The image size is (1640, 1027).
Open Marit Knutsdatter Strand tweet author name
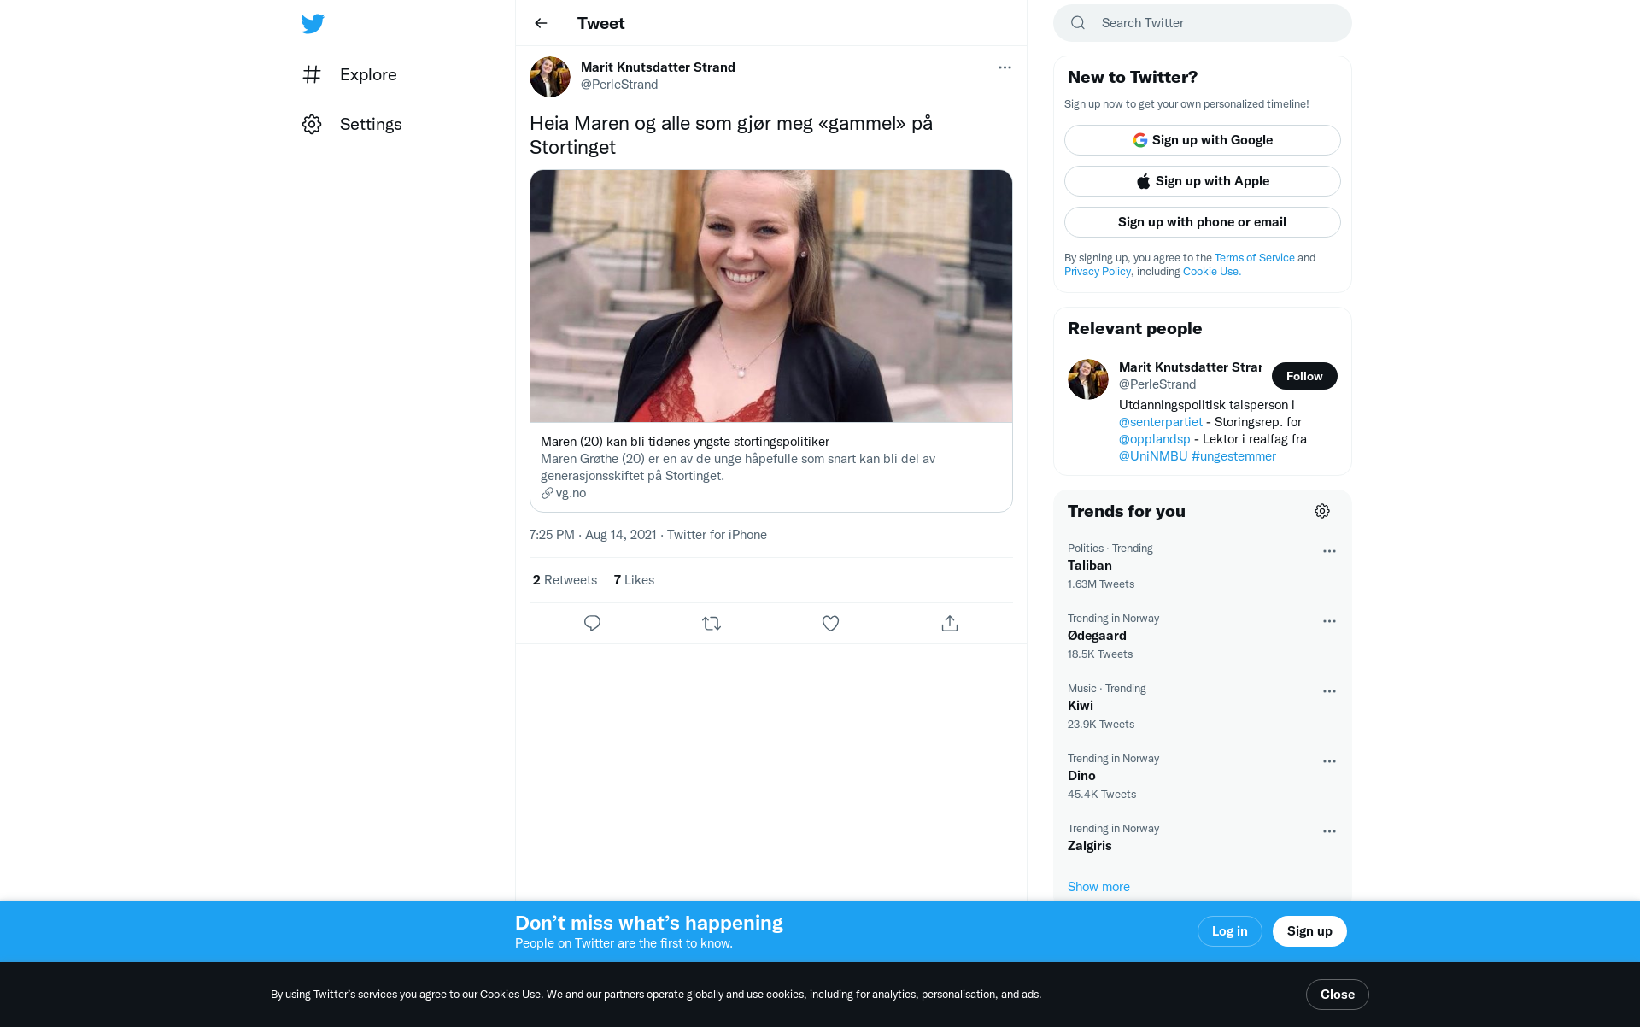pyautogui.click(x=658, y=67)
